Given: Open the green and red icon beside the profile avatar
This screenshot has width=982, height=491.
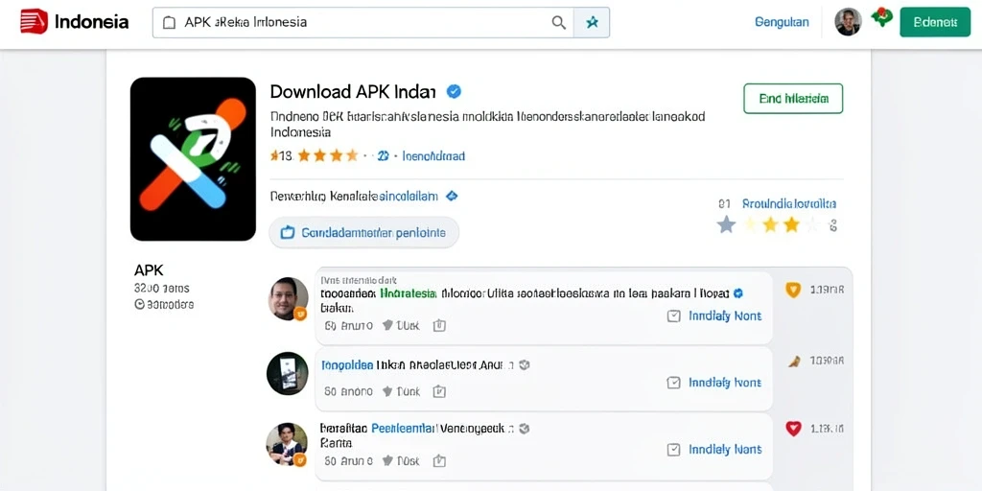Looking at the screenshot, I should (882, 17).
